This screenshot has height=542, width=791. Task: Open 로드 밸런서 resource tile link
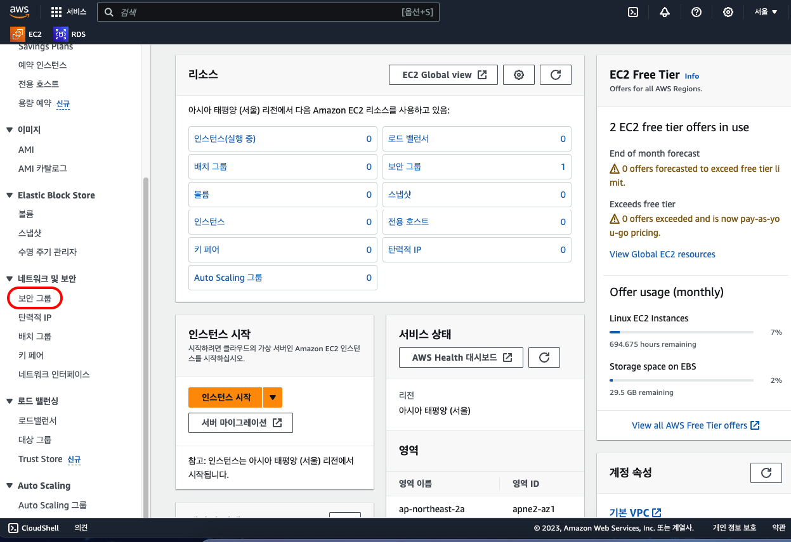[x=409, y=139]
